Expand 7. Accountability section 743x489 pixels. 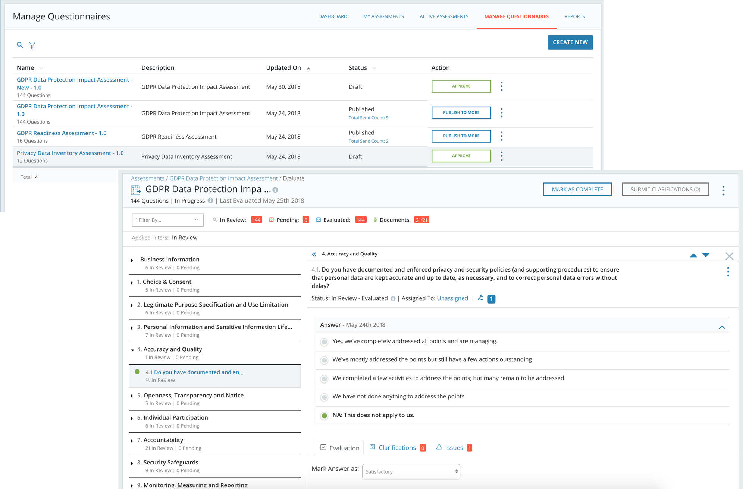pos(132,441)
